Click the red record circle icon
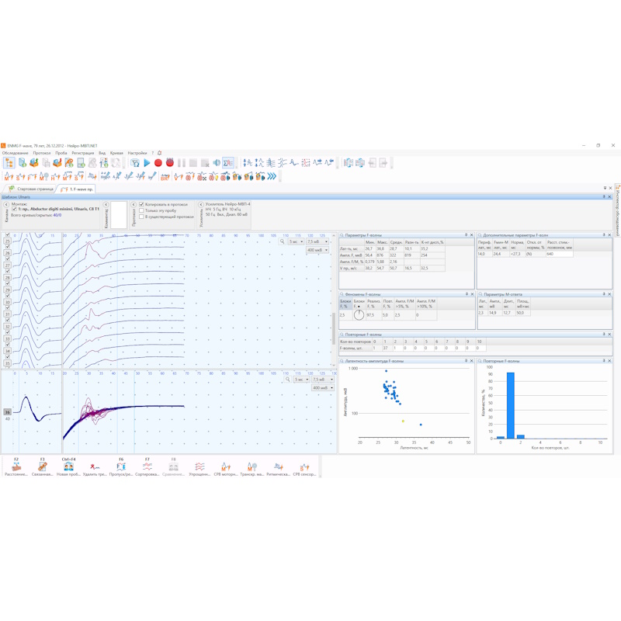Viewport: 621px width, 621px height. coord(158,163)
